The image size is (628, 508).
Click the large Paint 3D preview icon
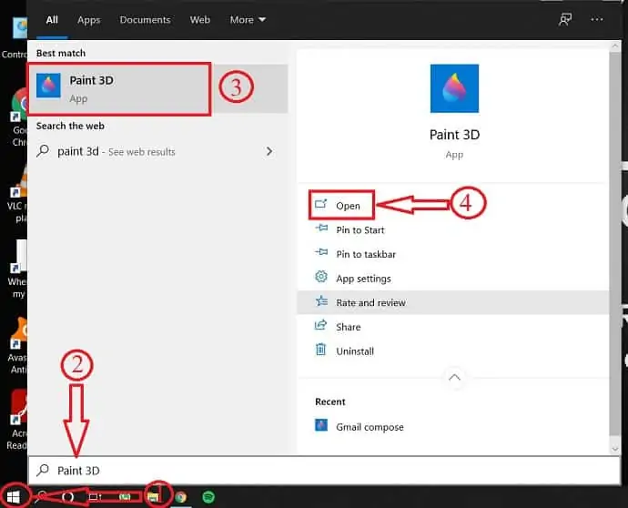click(x=454, y=88)
